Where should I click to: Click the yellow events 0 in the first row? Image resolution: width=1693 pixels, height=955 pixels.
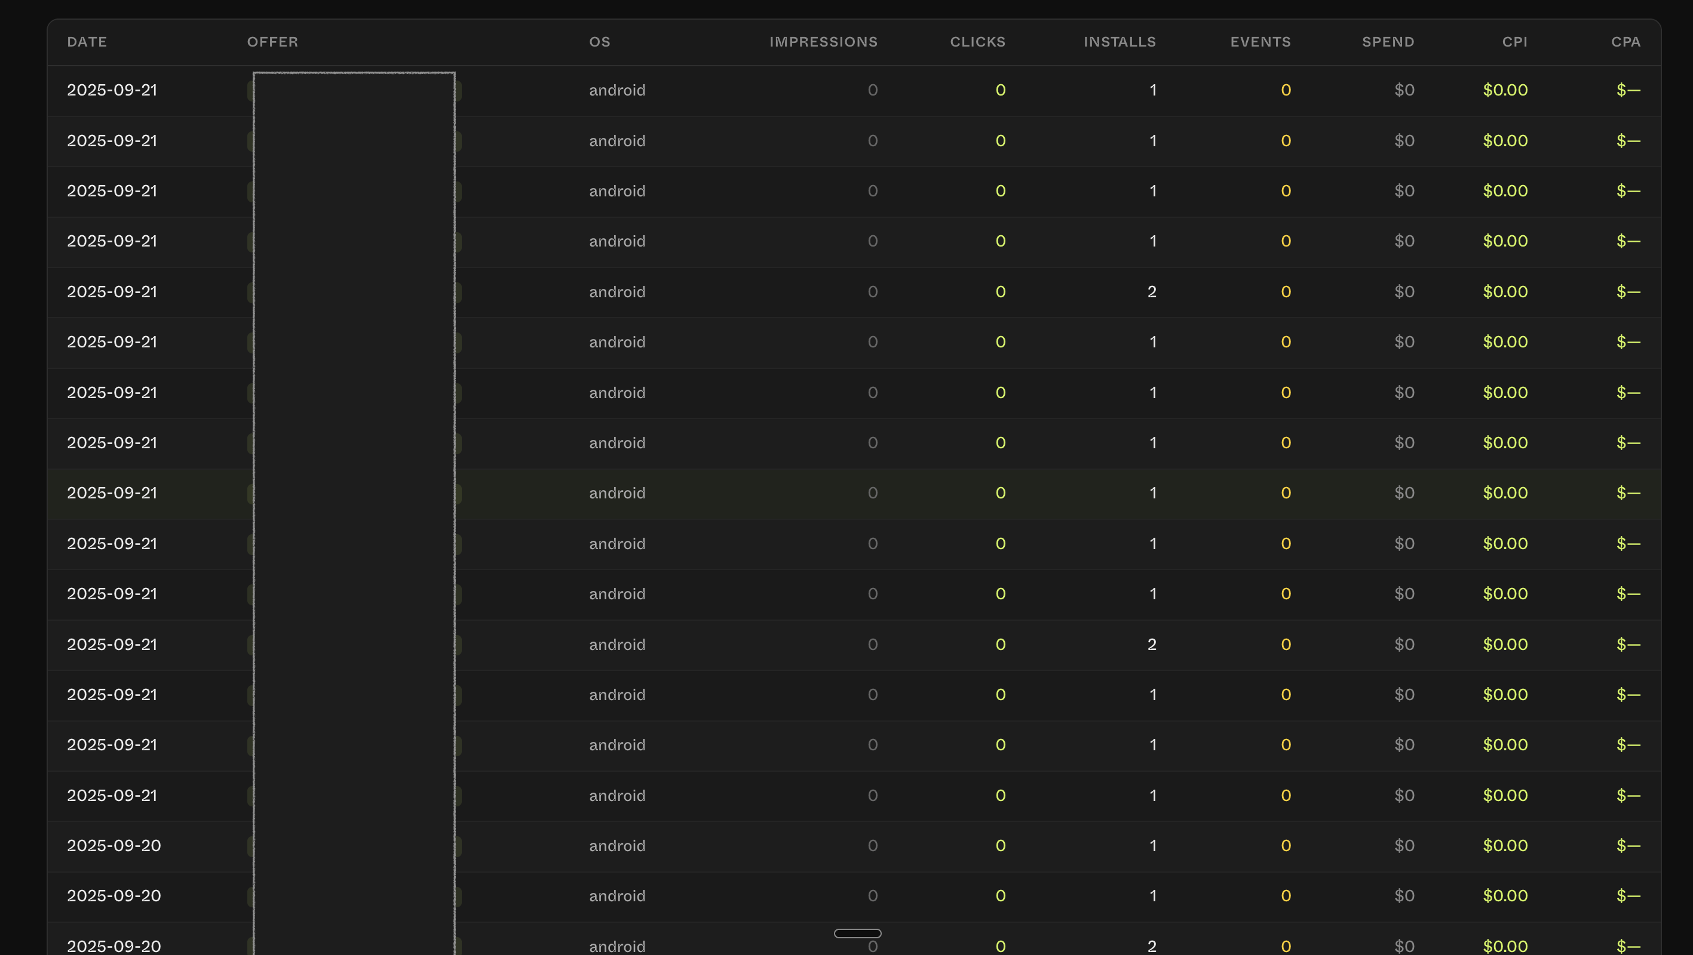pos(1286,90)
